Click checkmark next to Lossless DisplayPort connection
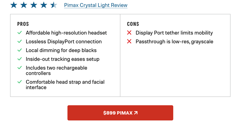Screen dimensions: 240x127 click(x=19, y=42)
